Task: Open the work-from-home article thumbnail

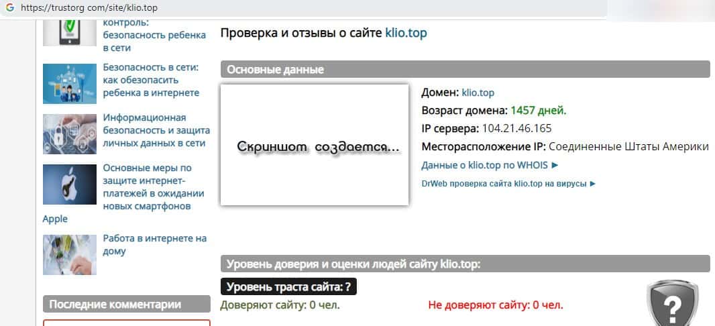Action: click(x=70, y=254)
